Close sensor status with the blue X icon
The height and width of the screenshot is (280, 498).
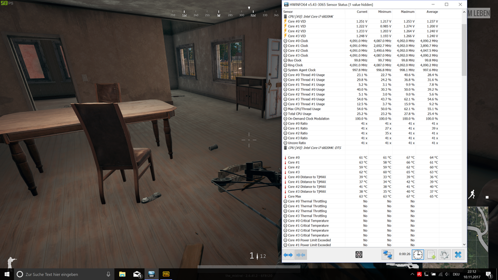[x=458, y=255]
